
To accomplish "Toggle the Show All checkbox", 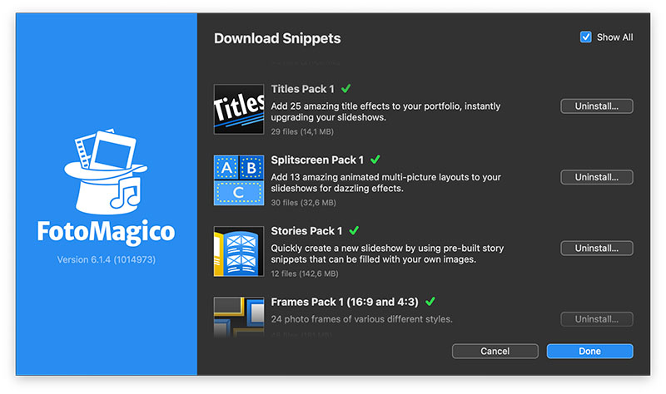I will point(586,37).
